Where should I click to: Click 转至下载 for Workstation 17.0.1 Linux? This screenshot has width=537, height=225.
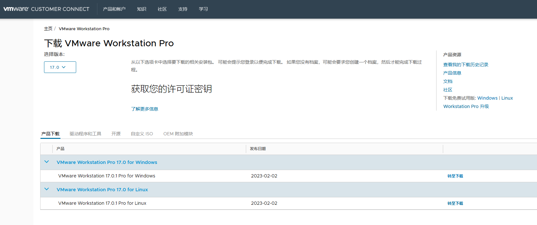[x=455, y=203]
